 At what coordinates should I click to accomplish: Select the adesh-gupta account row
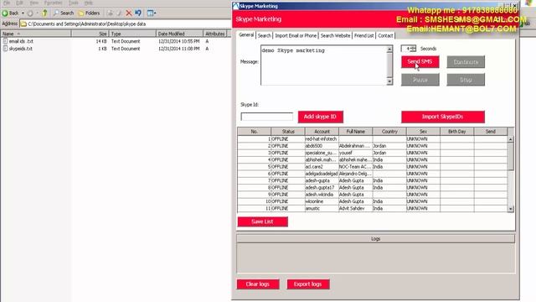tap(373, 180)
